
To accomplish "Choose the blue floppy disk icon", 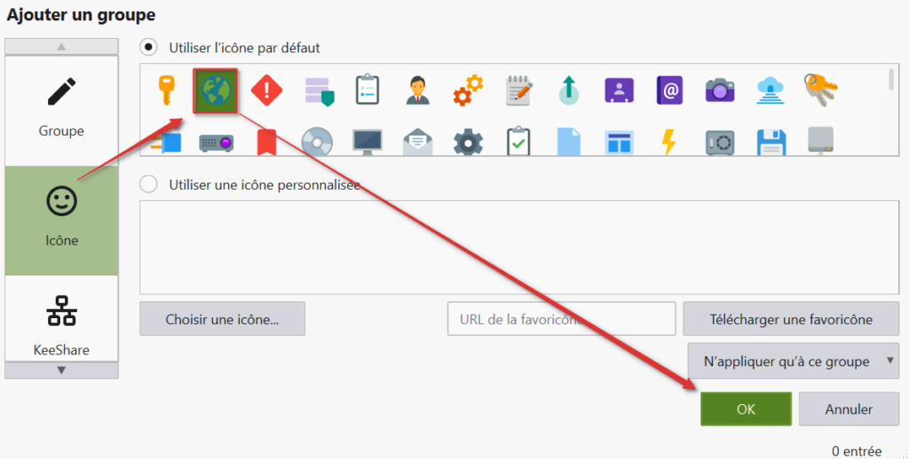I will pos(771,142).
